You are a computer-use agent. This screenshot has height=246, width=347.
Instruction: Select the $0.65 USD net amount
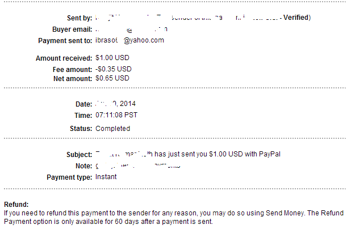pyautogui.click(x=112, y=78)
